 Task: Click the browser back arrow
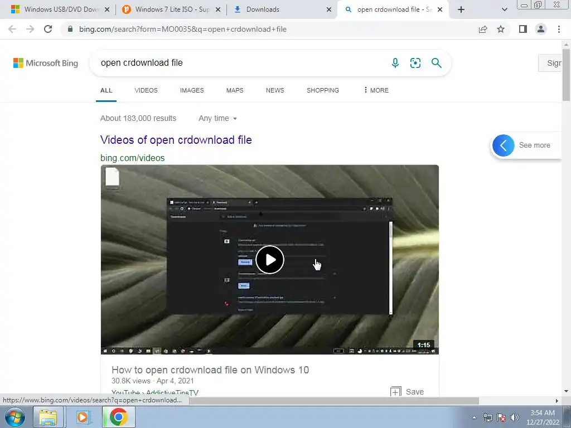click(12, 29)
